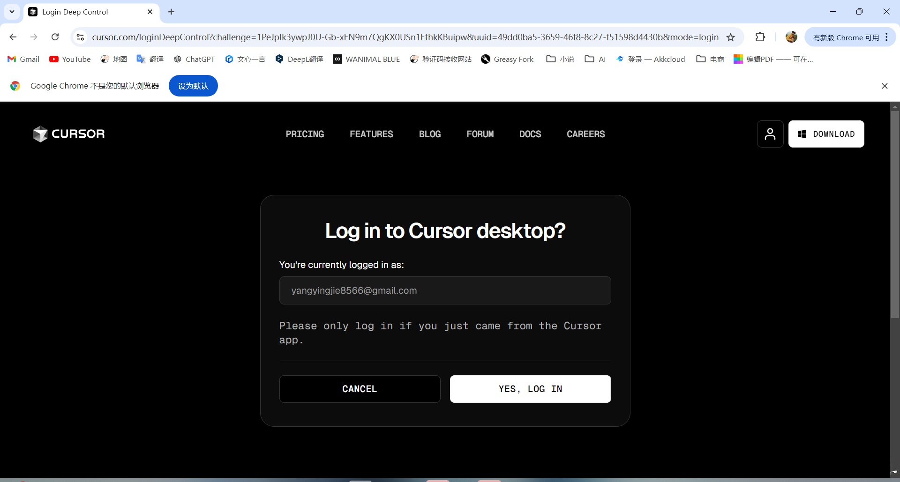900x482 pixels.
Task: Click the 'You're currently logged in as:' label
Action: coord(342,265)
